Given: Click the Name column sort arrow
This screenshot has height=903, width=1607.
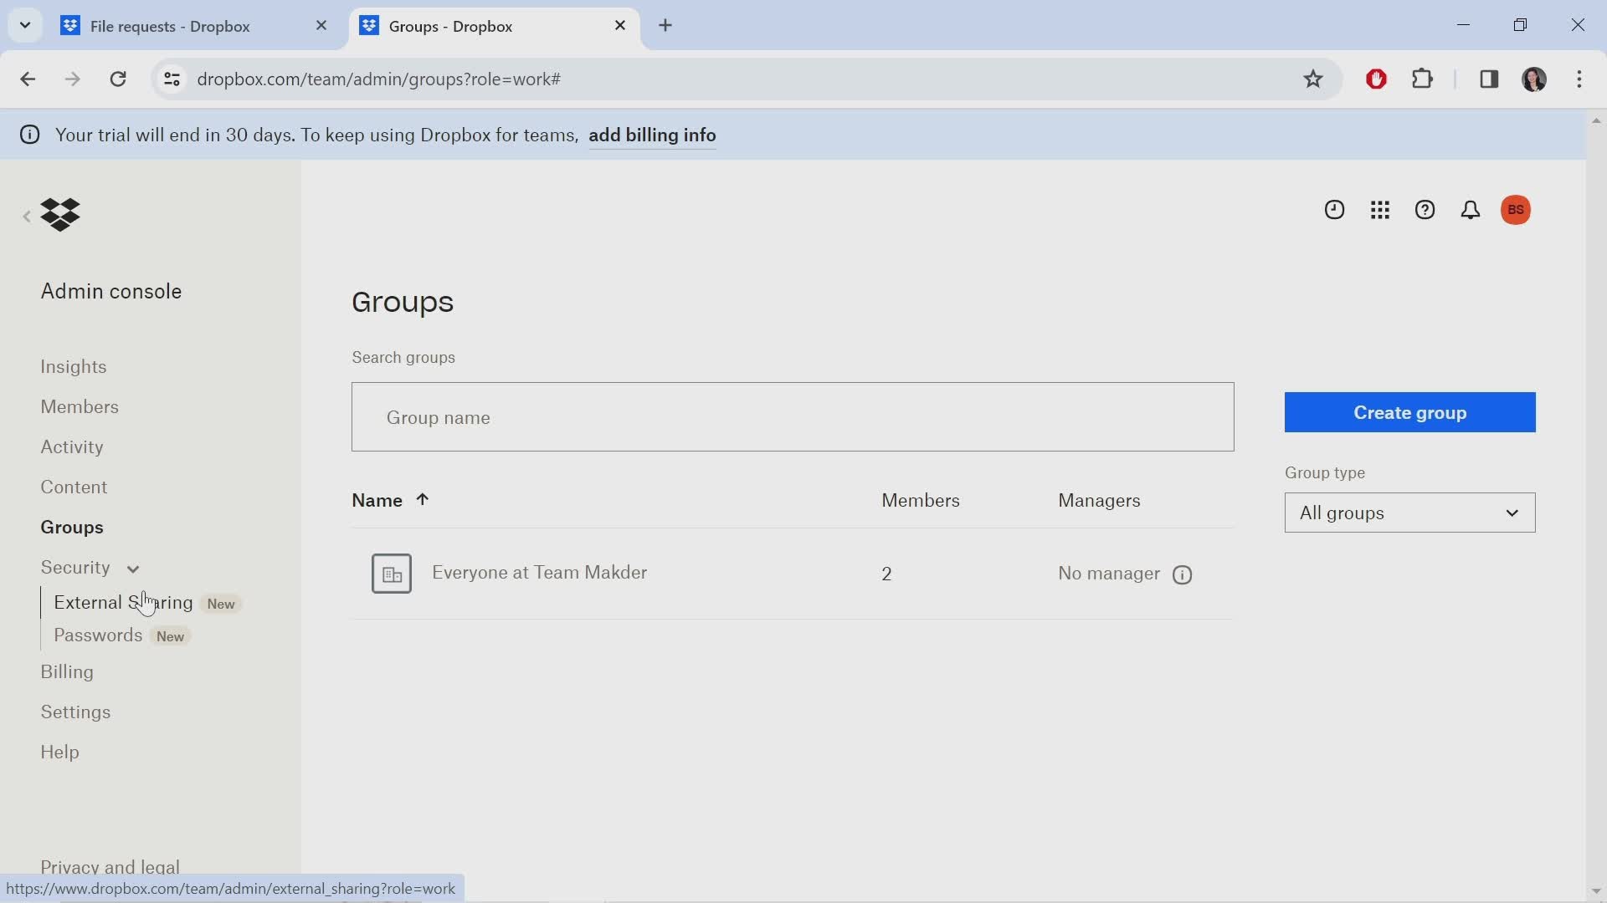Looking at the screenshot, I should click(x=422, y=499).
